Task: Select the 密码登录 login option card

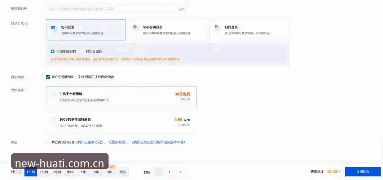Action: (x=86, y=30)
